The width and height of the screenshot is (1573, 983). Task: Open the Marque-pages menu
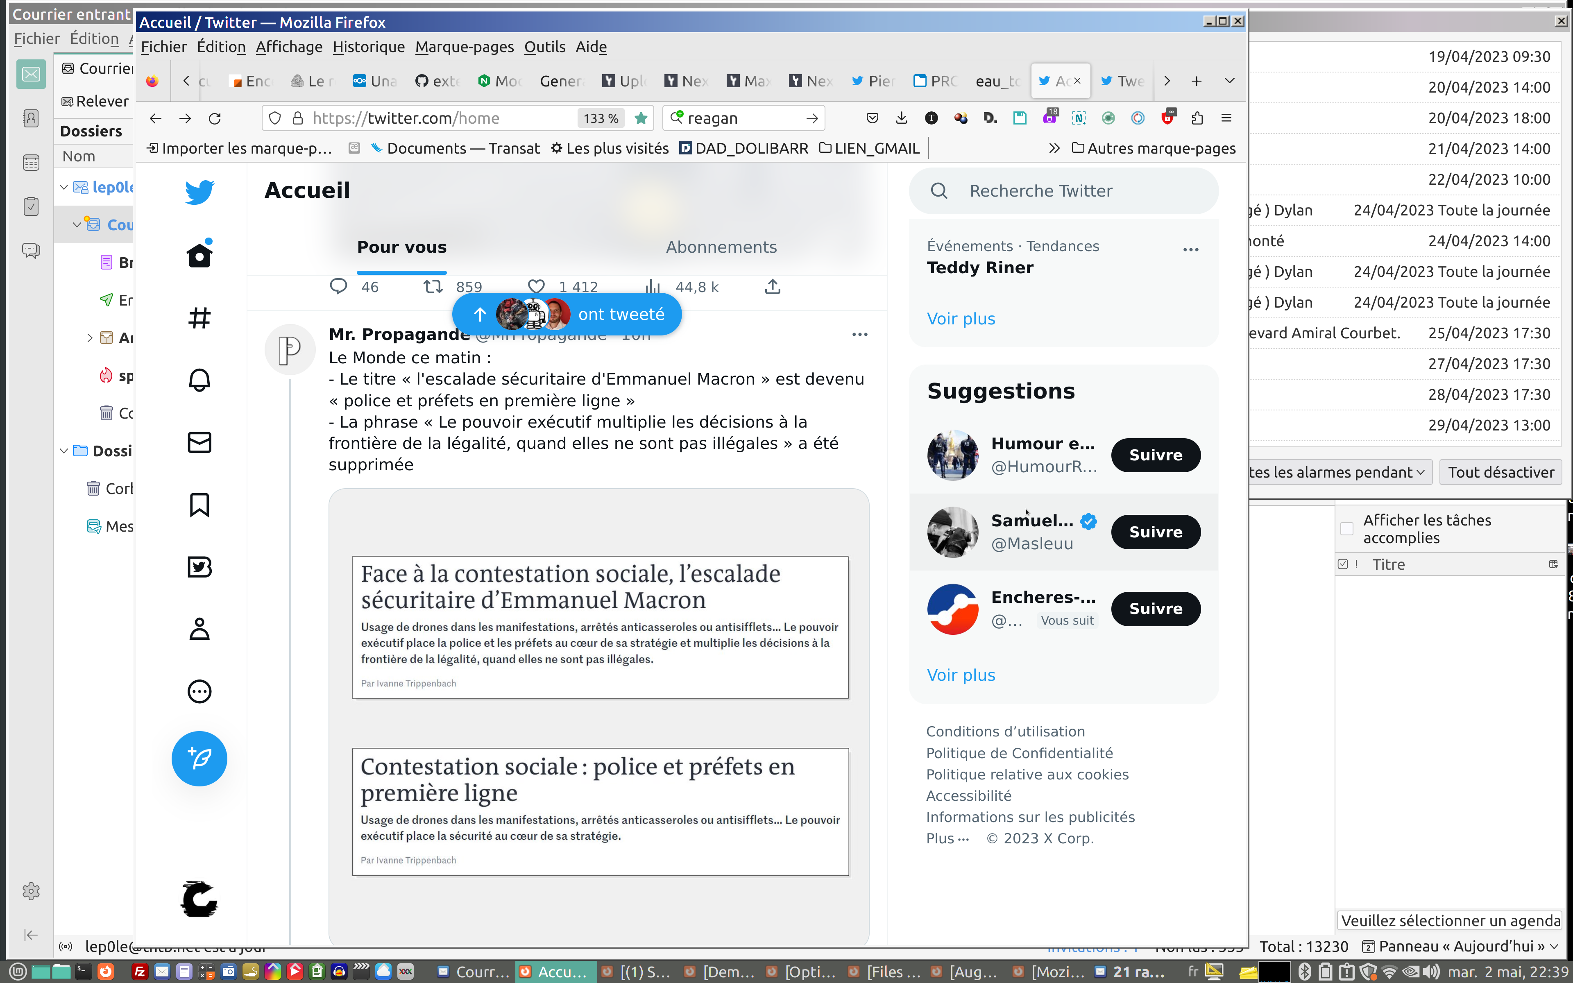[464, 47]
